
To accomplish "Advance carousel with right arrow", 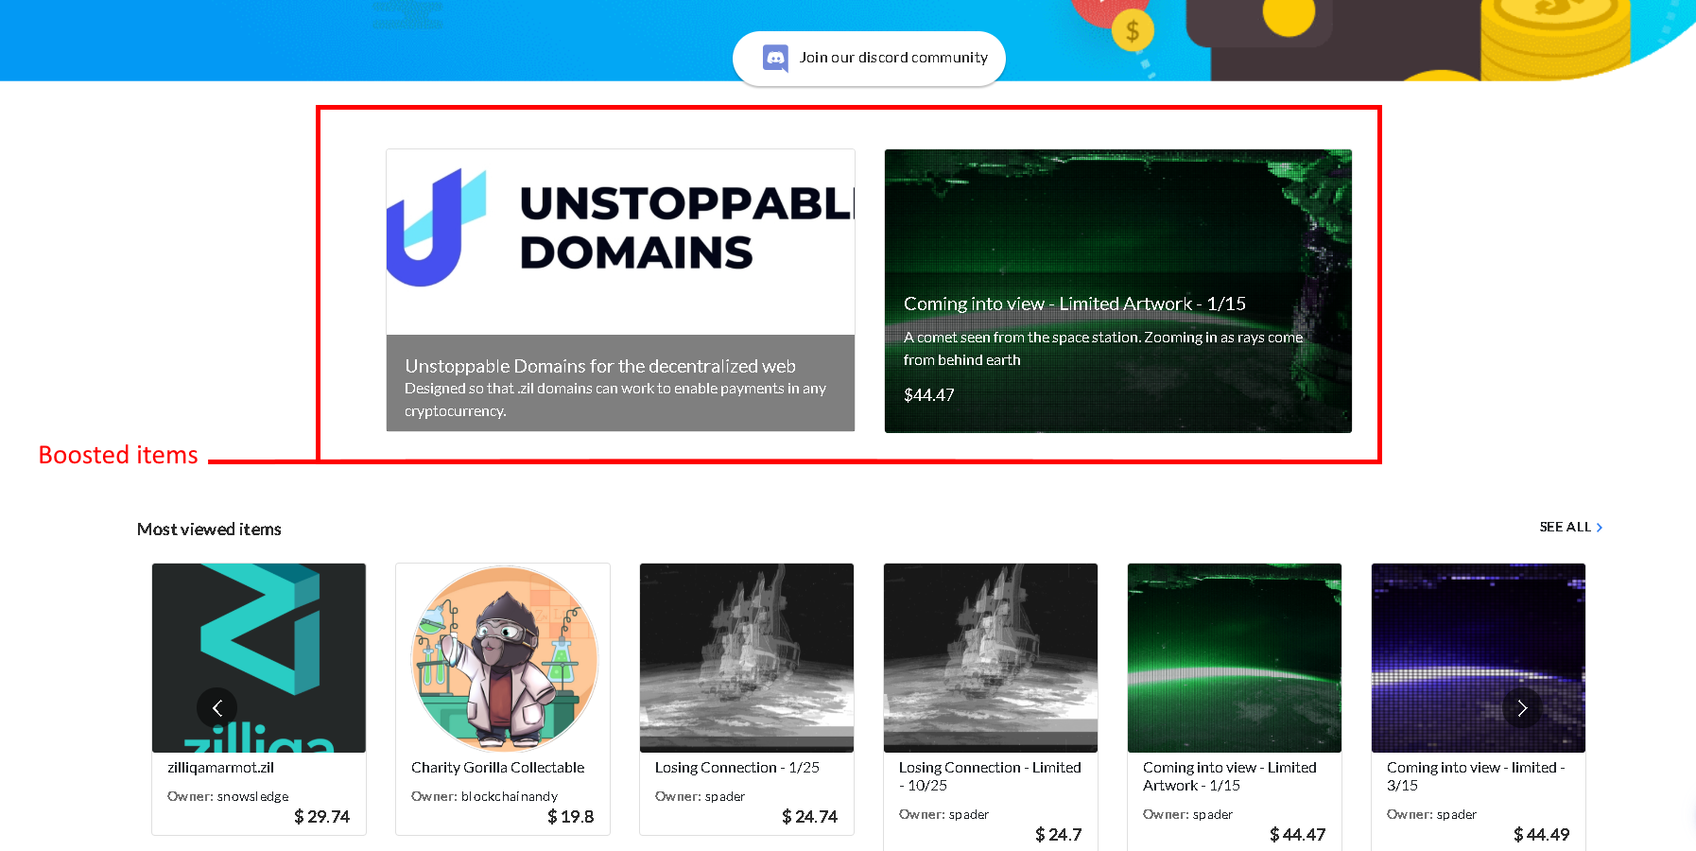I will [x=1522, y=707].
